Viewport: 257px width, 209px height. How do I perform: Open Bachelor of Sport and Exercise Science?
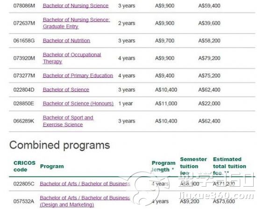pyautogui.click(x=68, y=121)
